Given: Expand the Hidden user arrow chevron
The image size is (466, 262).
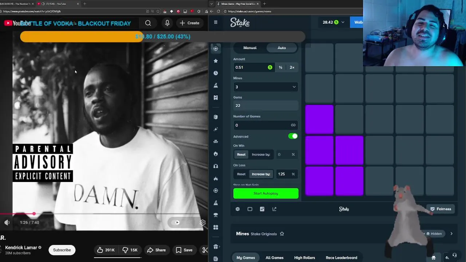Looking at the screenshot, I should click(451, 234).
